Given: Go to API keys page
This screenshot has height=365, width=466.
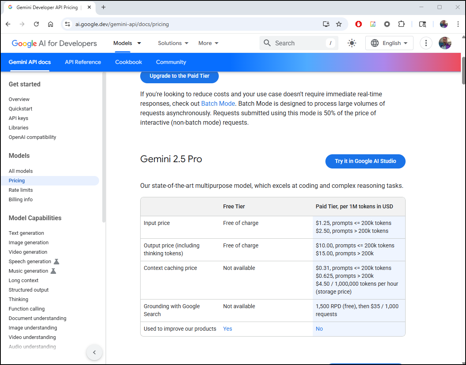Looking at the screenshot, I should [19, 118].
